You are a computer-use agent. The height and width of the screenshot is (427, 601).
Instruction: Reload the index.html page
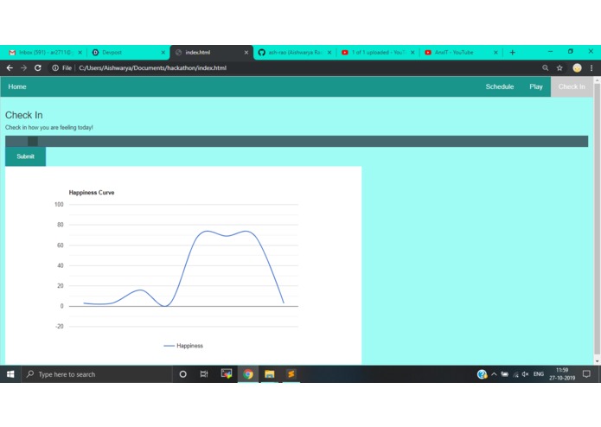(37, 67)
